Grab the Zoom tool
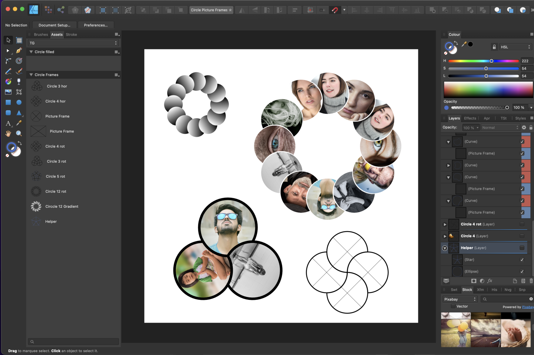The width and height of the screenshot is (534, 355). [x=19, y=133]
